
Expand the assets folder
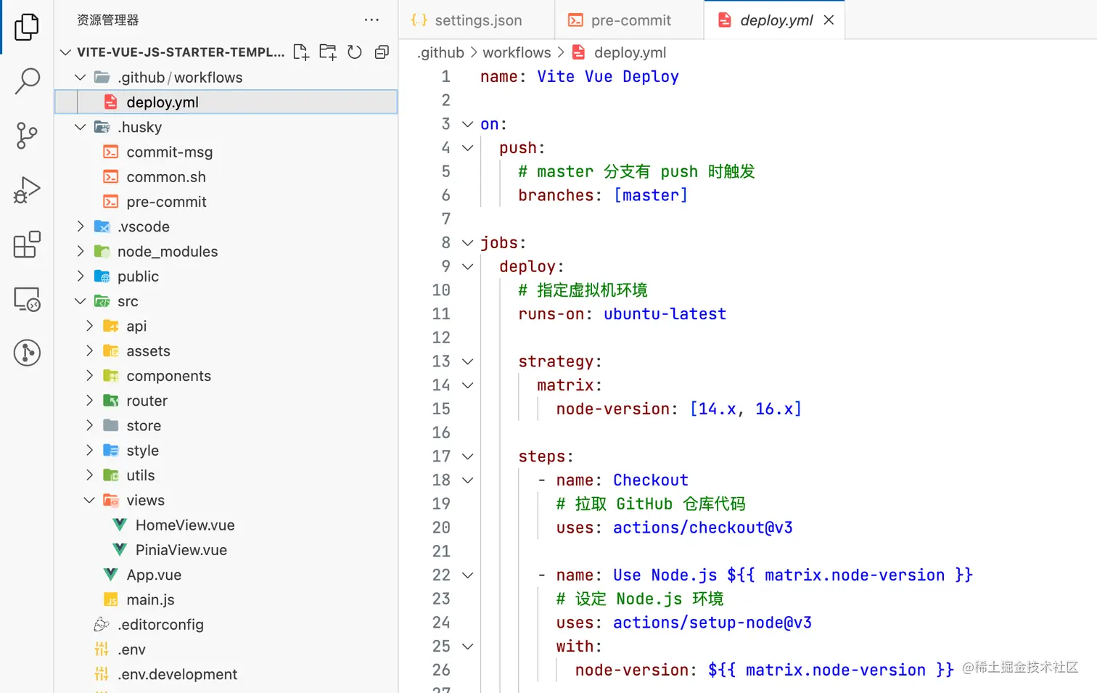(89, 351)
